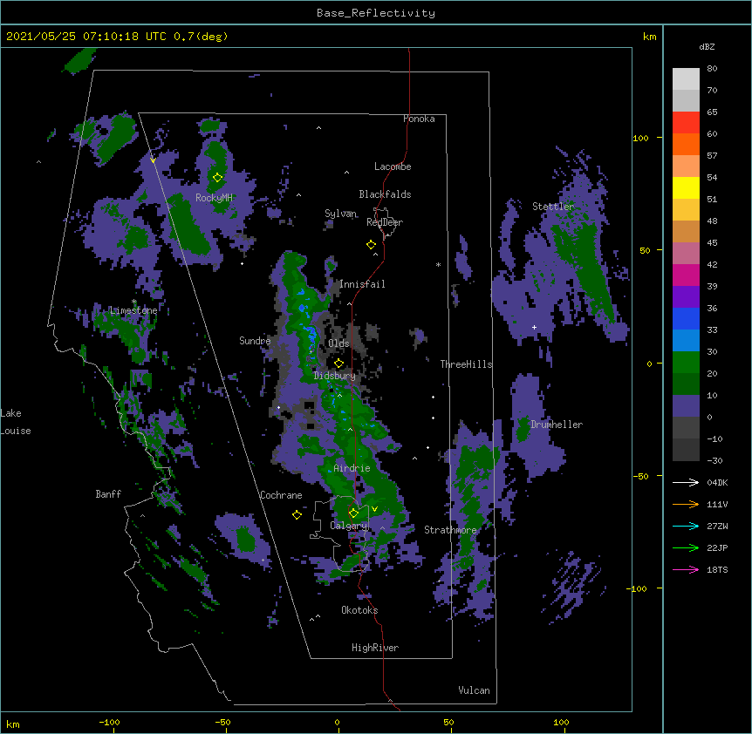Click the yellow swatch below 54 dBZ
752x734 pixels.
coord(686,187)
